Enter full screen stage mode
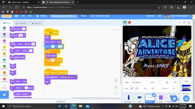The width and height of the screenshot is (195, 109). [189, 22]
